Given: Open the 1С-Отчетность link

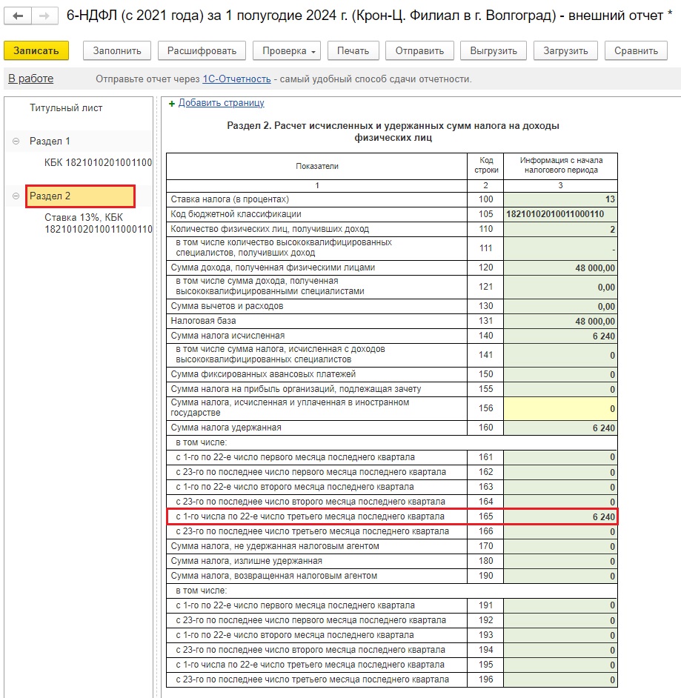Looking at the screenshot, I should (237, 79).
